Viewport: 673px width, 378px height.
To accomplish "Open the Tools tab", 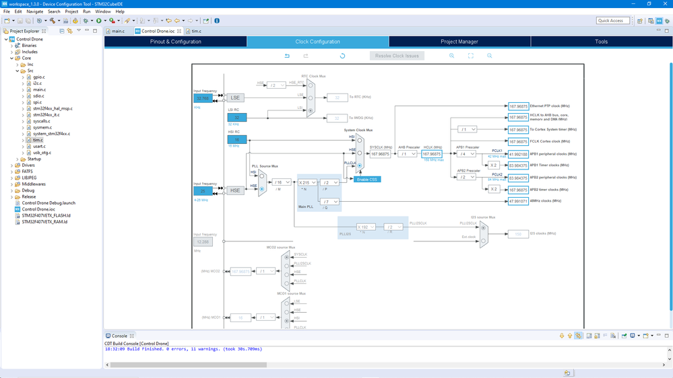I will pyautogui.click(x=602, y=42).
